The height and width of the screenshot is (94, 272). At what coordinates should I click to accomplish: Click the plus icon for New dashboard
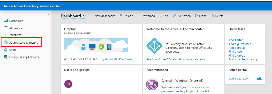92,16
